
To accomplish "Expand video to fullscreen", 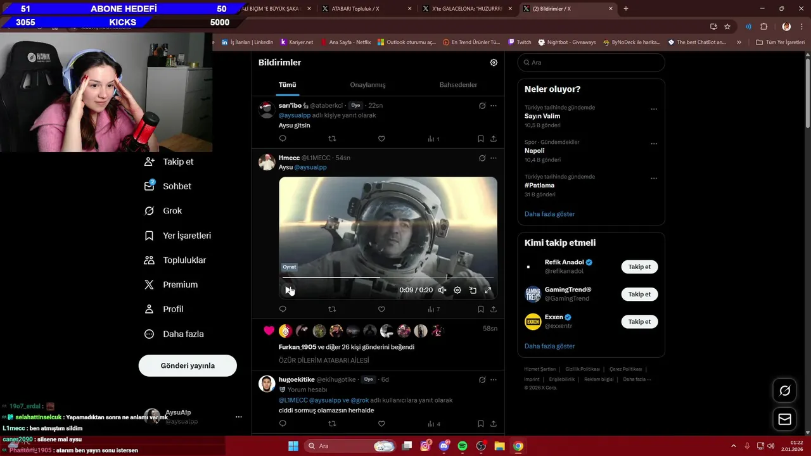I will [488, 290].
